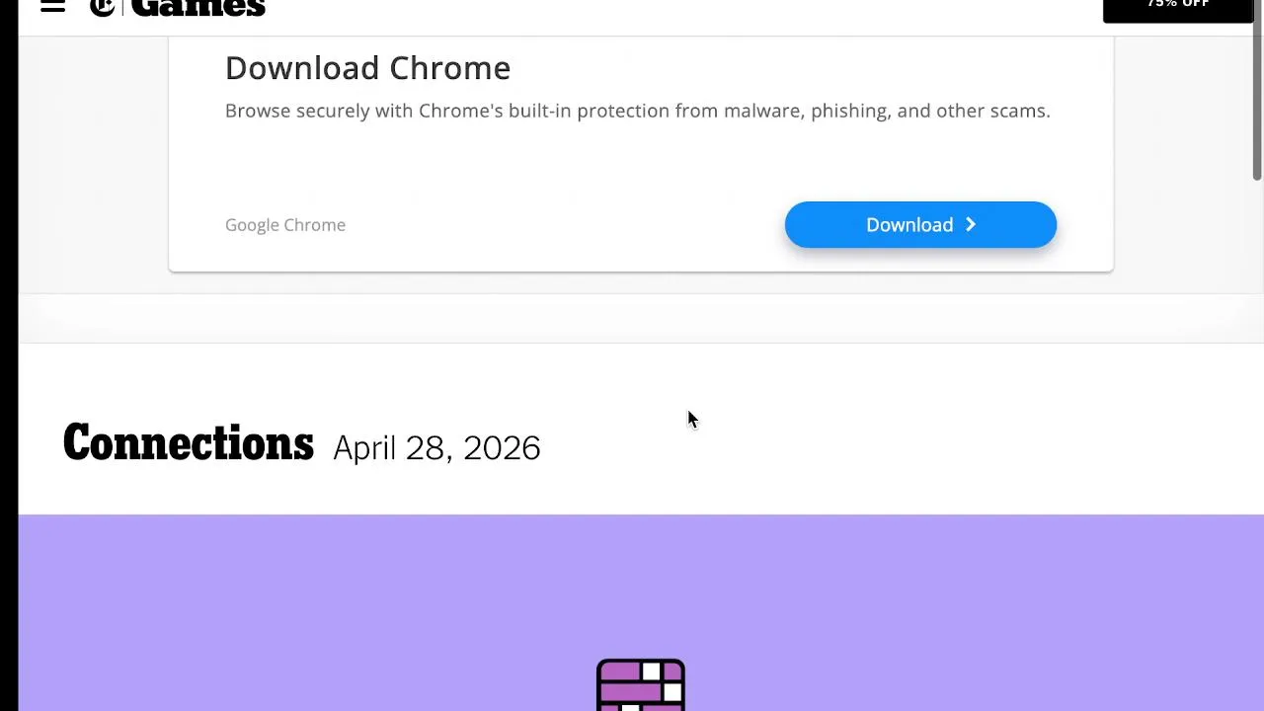
Task: Click the Browse securely ad description text
Action: pos(637,111)
